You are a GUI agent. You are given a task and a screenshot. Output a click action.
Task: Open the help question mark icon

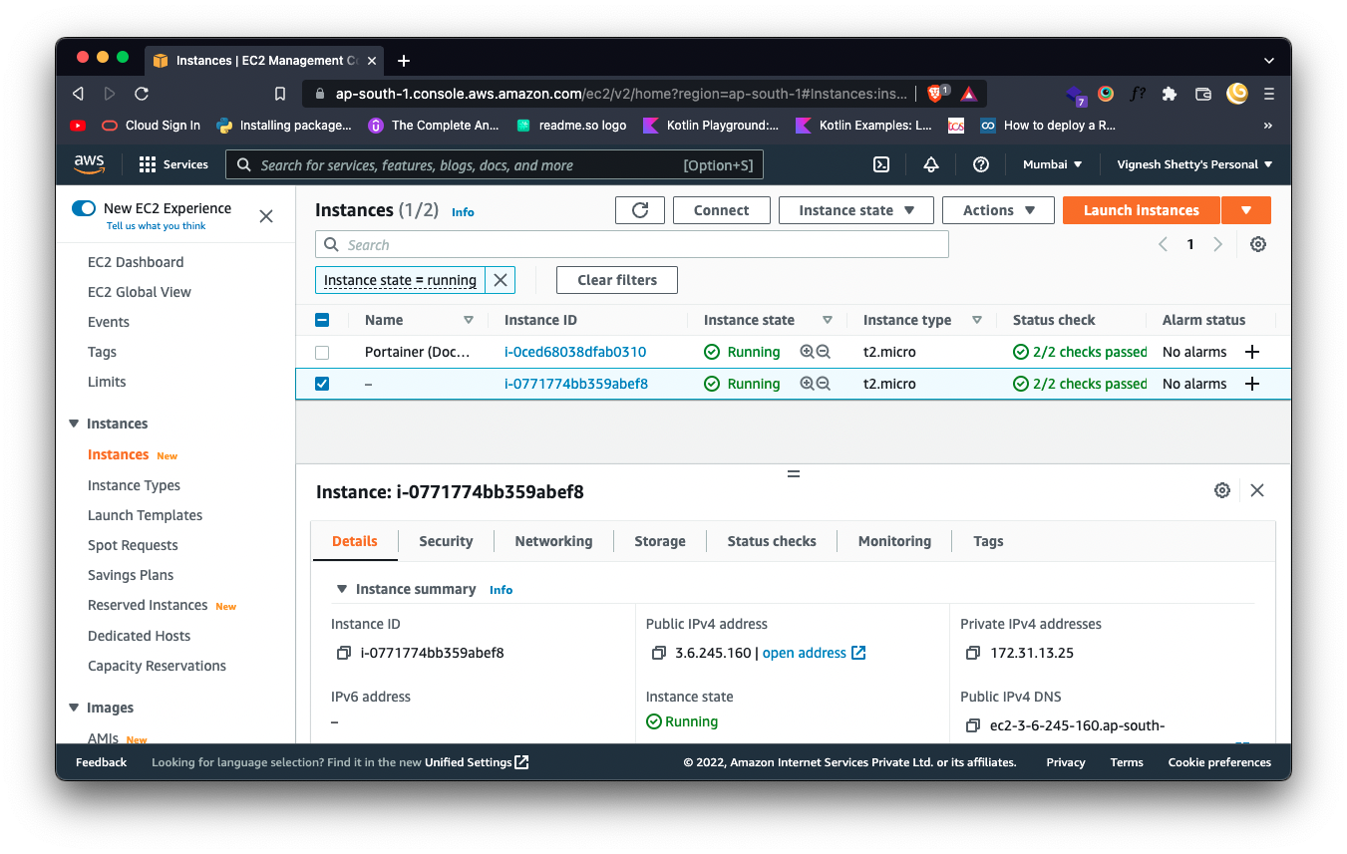click(x=981, y=164)
